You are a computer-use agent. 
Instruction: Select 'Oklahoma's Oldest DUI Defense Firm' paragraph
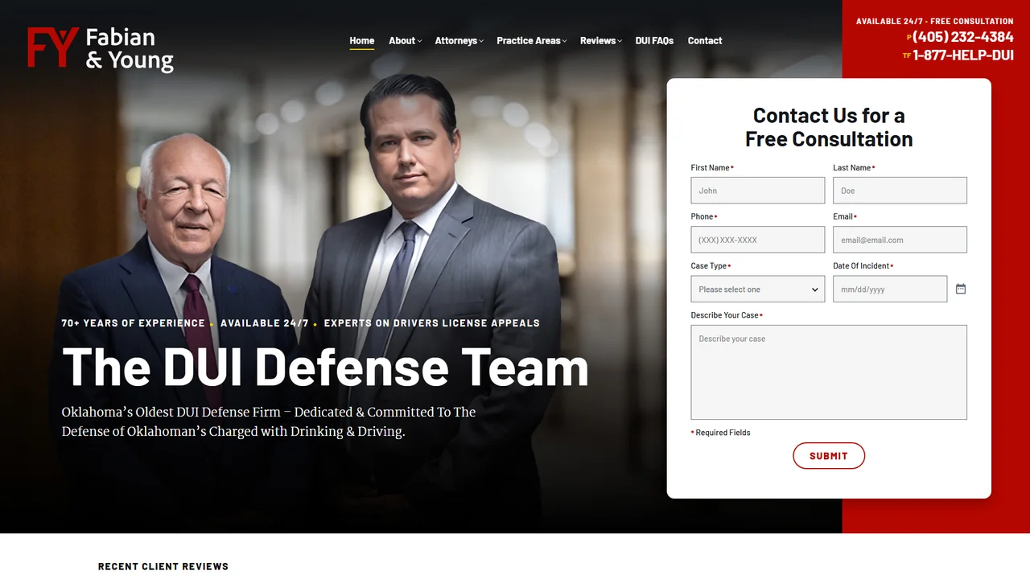269,421
